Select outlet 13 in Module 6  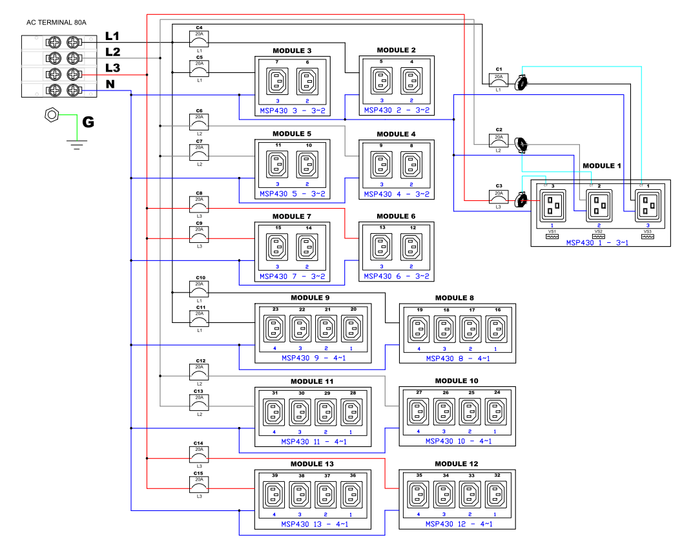pos(381,247)
